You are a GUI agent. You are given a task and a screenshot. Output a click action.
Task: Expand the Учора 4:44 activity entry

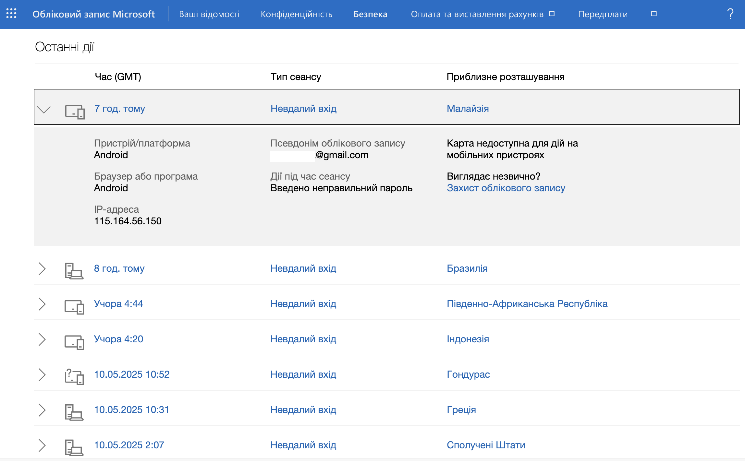pyautogui.click(x=42, y=304)
